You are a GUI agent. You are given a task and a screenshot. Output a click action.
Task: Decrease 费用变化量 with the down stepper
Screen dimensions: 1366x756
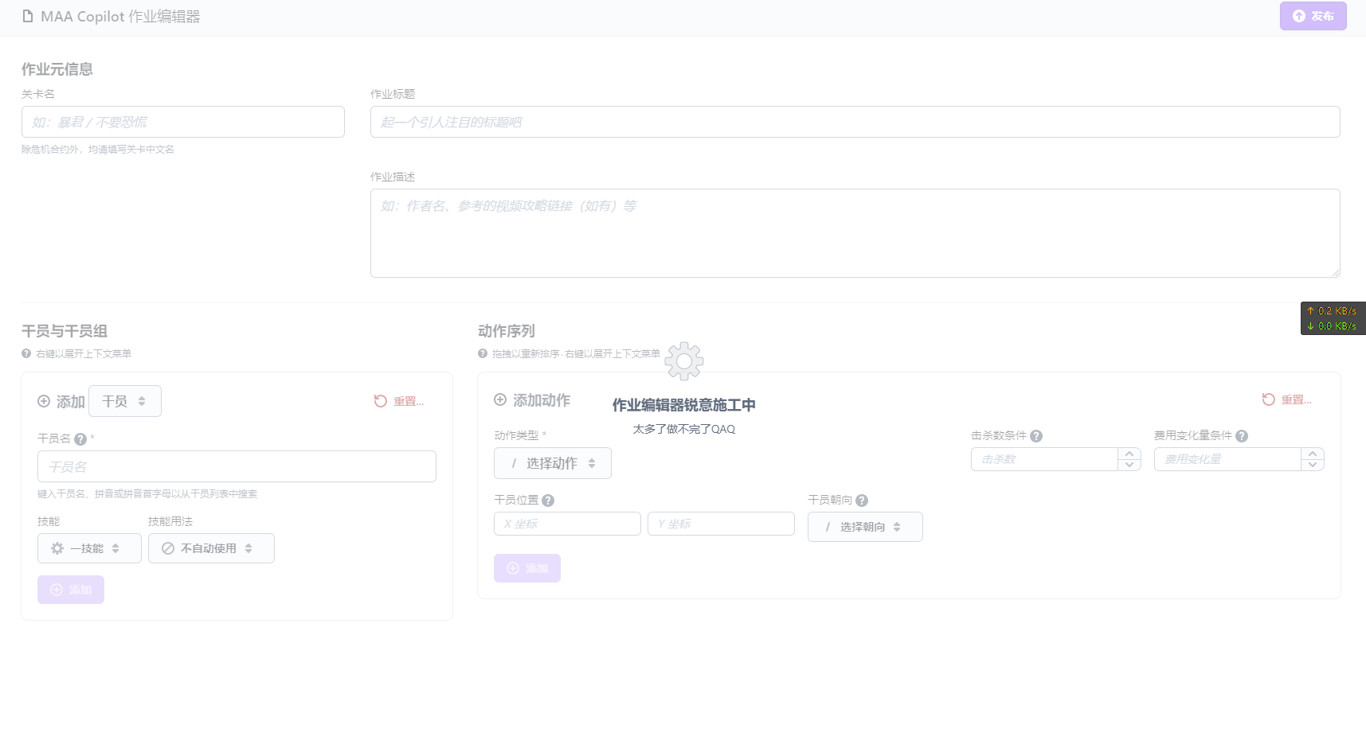point(1313,465)
